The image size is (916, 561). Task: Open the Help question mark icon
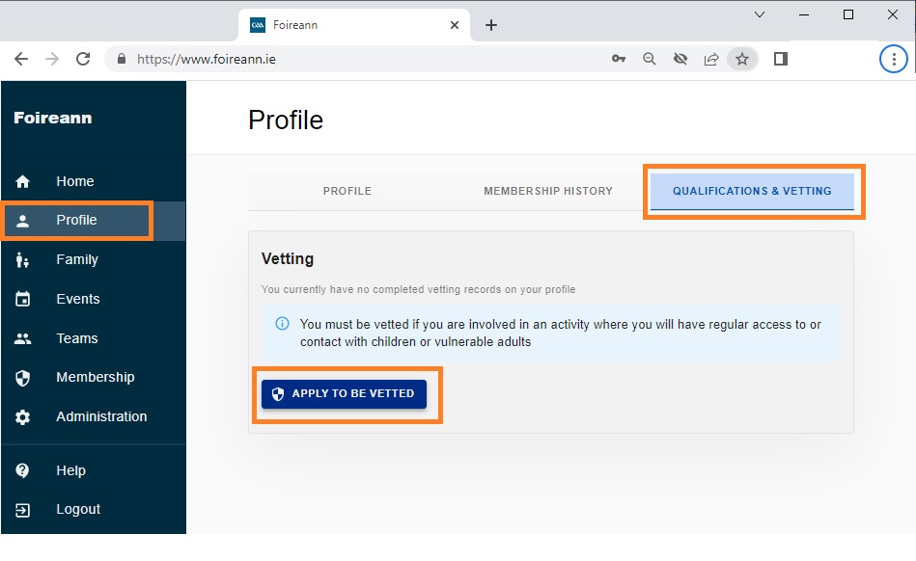pos(22,470)
